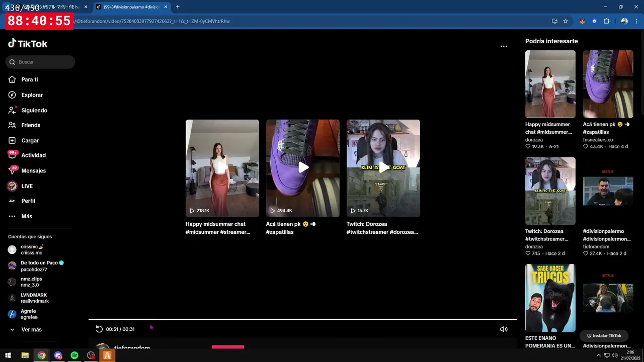Open the Explorar section

[26, 95]
